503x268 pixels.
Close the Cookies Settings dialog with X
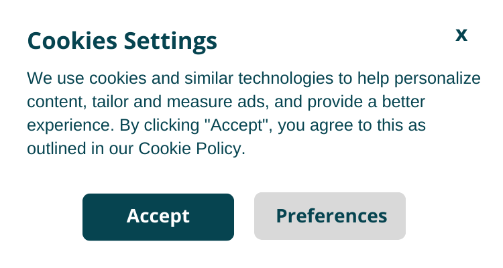[461, 35]
